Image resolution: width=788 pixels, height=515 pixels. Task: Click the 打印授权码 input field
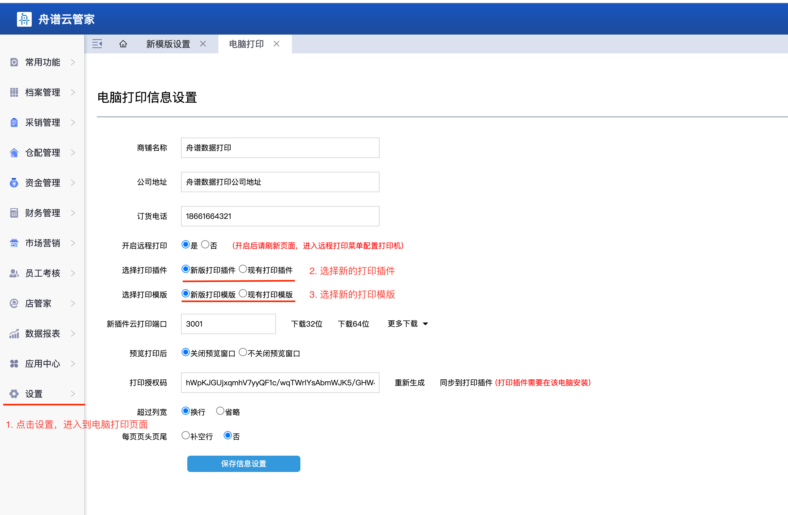[x=280, y=382]
